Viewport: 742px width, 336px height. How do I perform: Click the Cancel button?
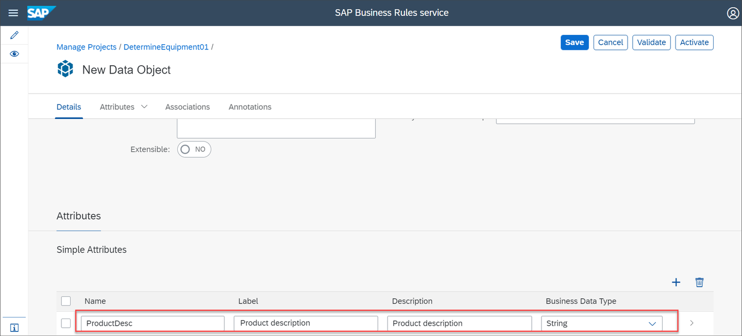pyautogui.click(x=611, y=42)
